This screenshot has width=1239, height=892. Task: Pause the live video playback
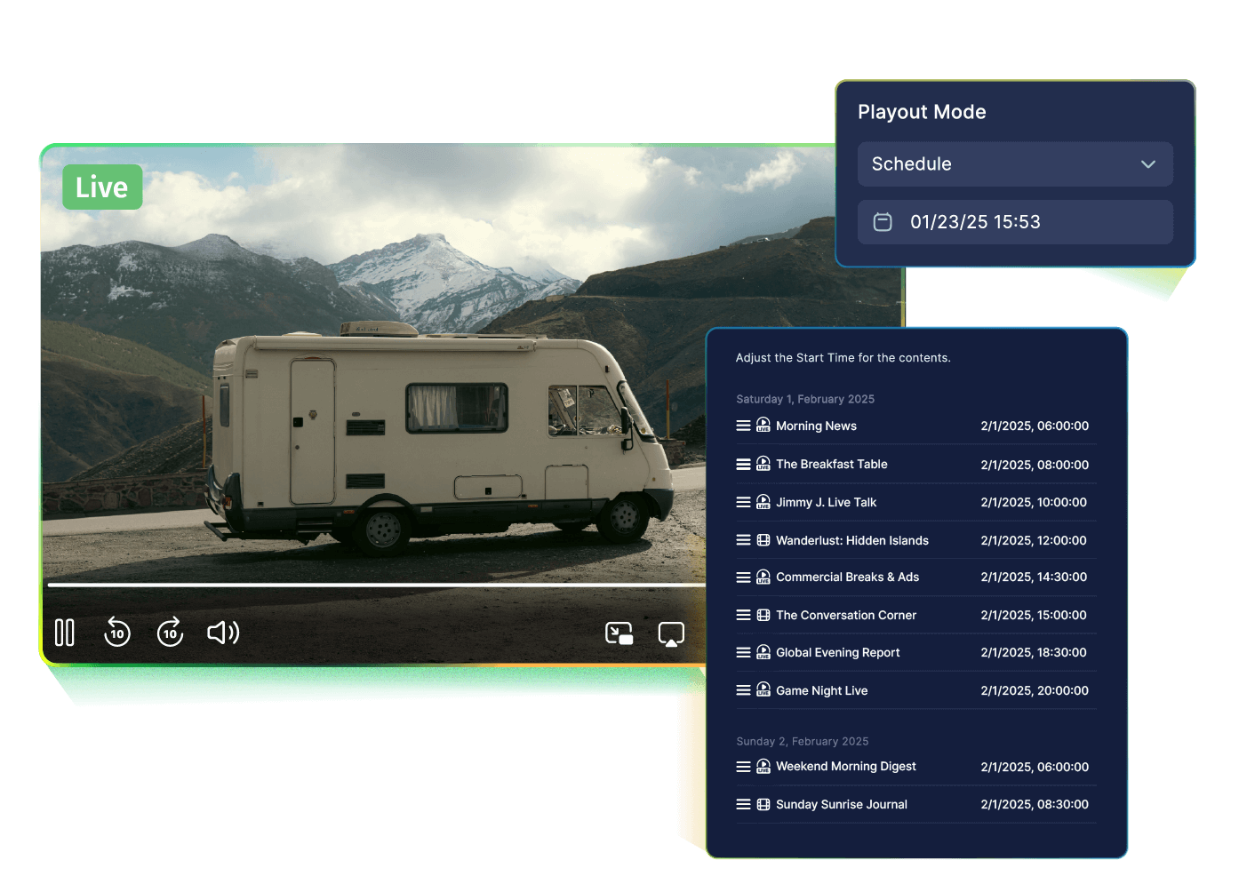click(x=66, y=633)
